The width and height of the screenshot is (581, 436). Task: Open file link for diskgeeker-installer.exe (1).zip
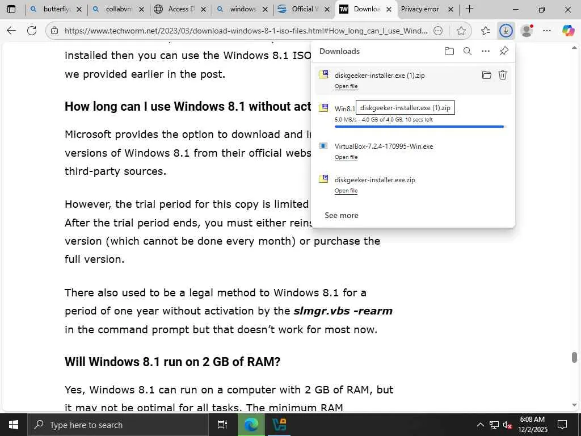346,86
